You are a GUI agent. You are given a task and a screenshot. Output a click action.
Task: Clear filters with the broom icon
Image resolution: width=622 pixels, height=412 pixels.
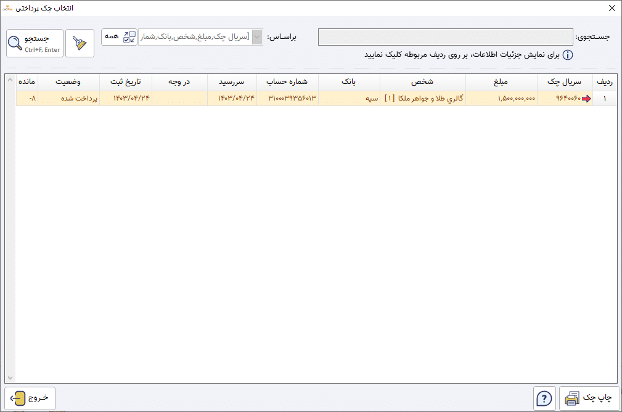(80, 43)
